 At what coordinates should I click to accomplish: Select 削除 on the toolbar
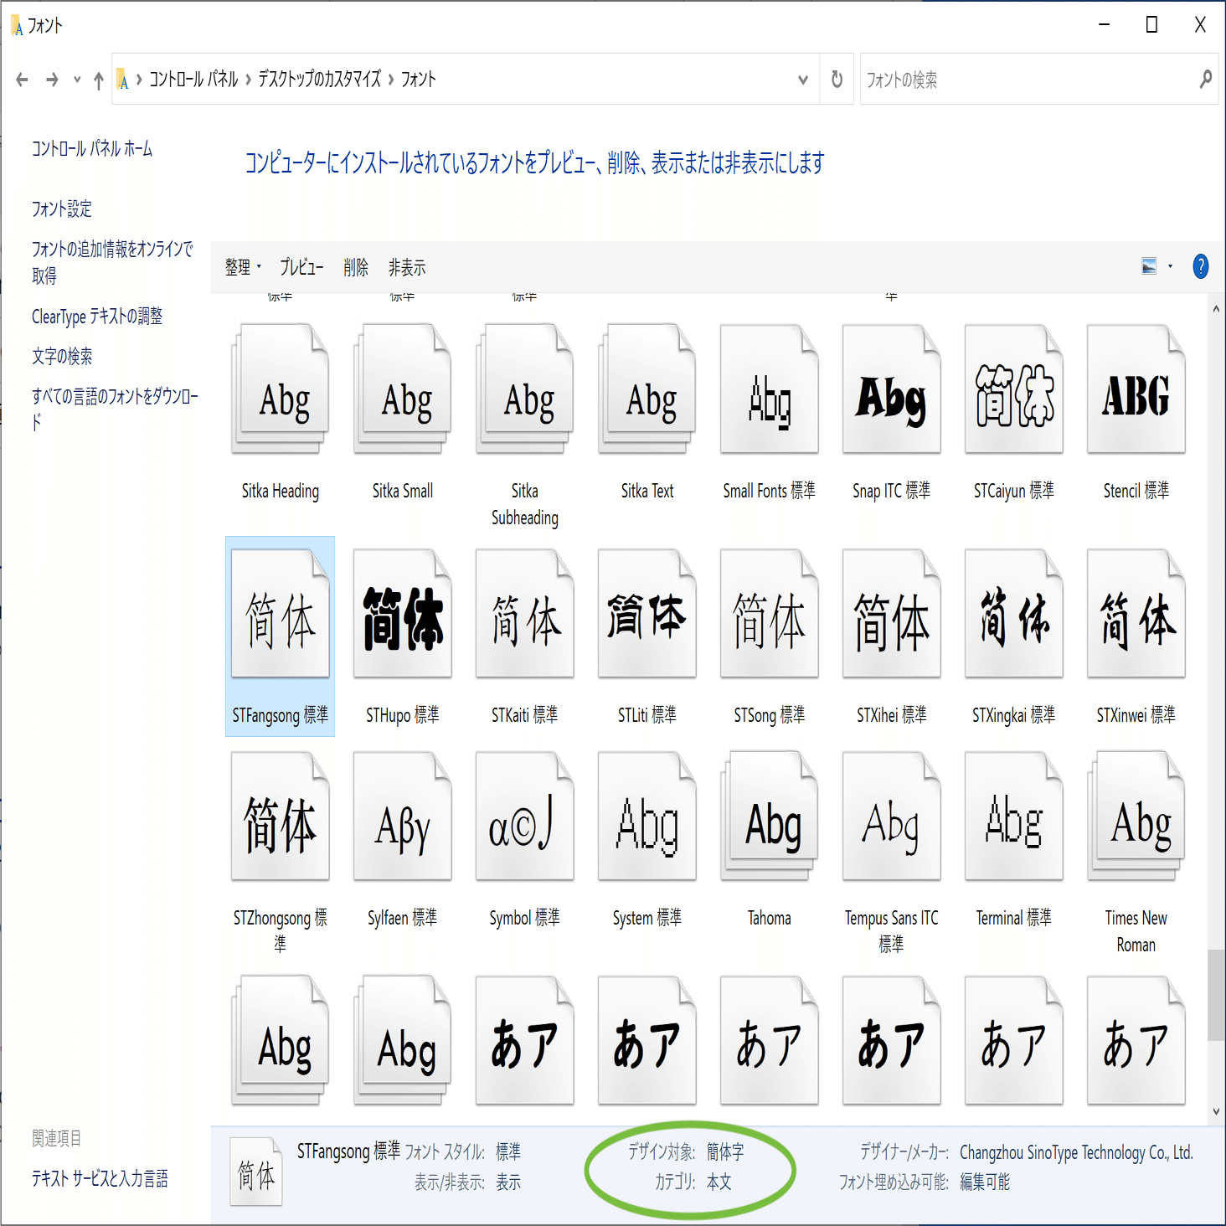(x=355, y=267)
